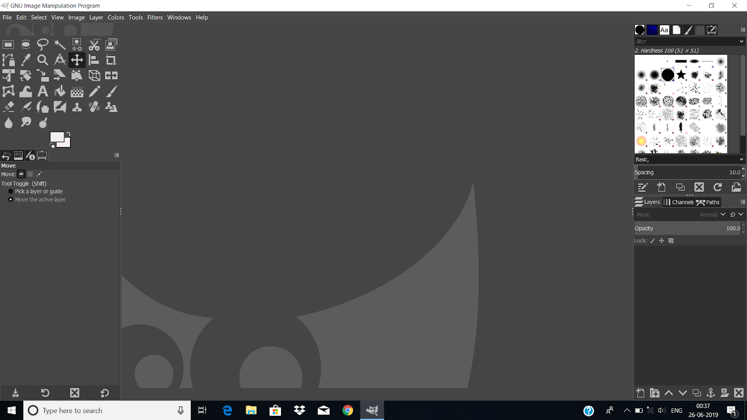This screenshot has height=420, width=747.
Task: Open the brushes filter dropdown
Action: coord(740,41)
